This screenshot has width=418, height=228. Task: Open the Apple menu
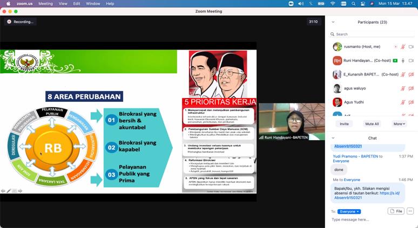(x=9, y=3)
